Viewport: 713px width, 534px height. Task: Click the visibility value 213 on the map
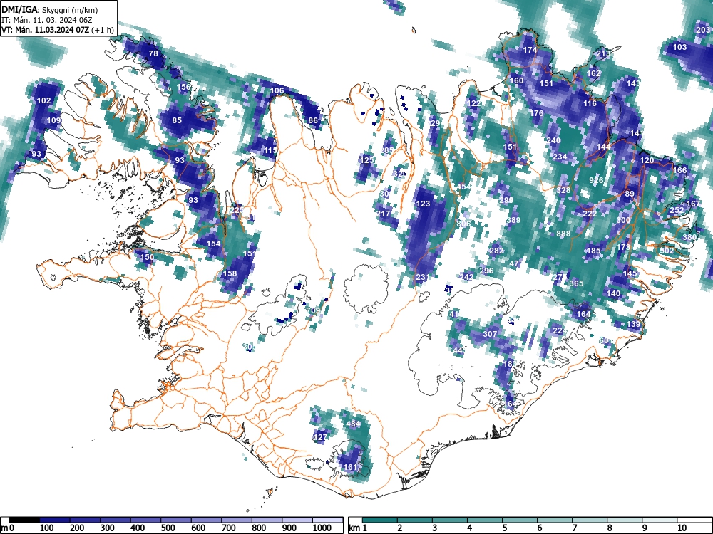603,54
